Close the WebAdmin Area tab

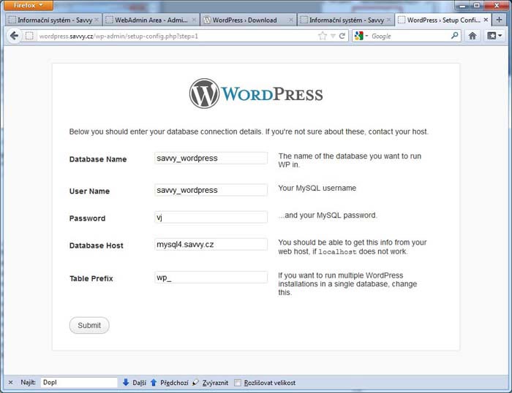[194, 20]
